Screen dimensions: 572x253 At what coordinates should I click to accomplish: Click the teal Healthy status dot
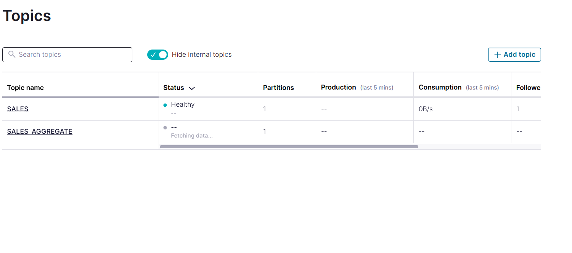[165, 105]
